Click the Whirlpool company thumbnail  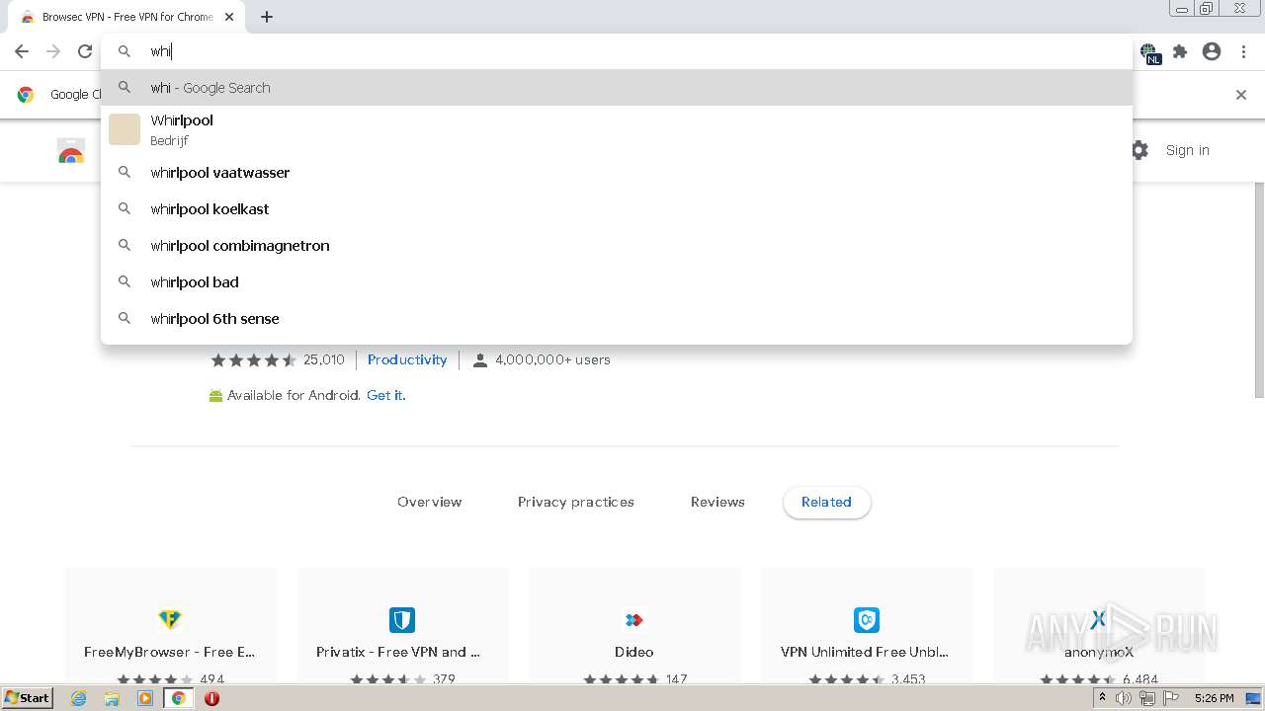pos(125,129)
